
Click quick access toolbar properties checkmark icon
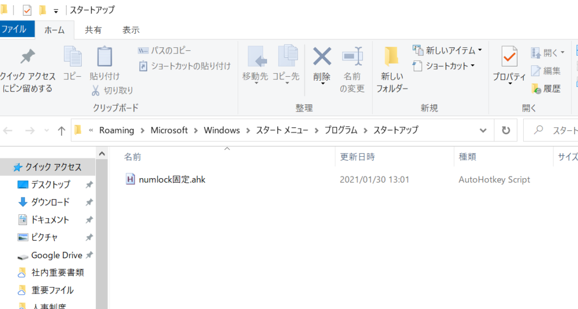27,10
